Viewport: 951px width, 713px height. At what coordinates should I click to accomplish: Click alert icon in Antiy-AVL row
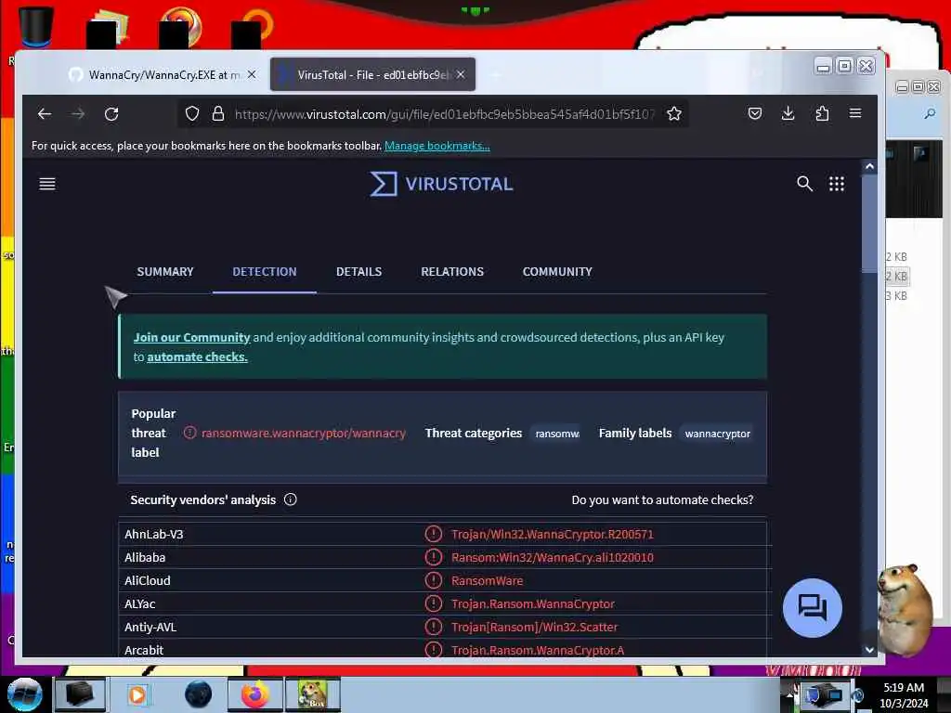433,627
